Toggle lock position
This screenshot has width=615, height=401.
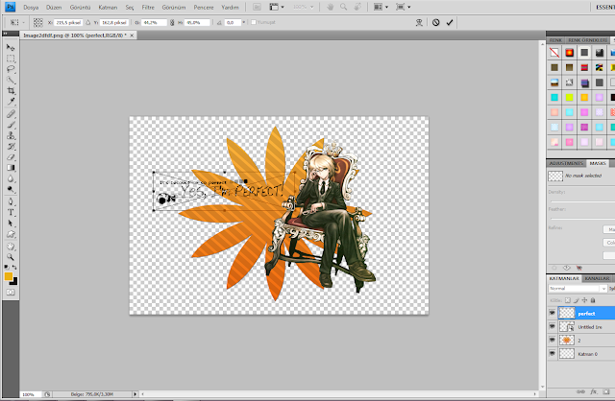pos(584,300)
